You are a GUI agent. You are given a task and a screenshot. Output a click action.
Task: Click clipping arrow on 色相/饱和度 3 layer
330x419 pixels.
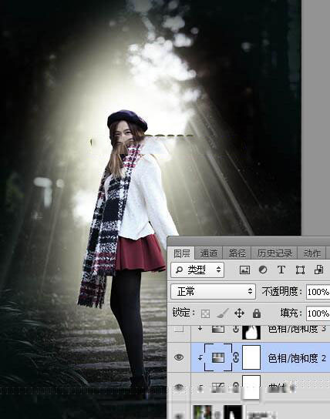pyautogui.click(x=200, y=328)
